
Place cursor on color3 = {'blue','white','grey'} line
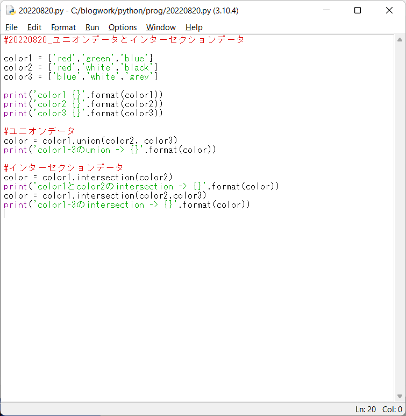[81, 76]
